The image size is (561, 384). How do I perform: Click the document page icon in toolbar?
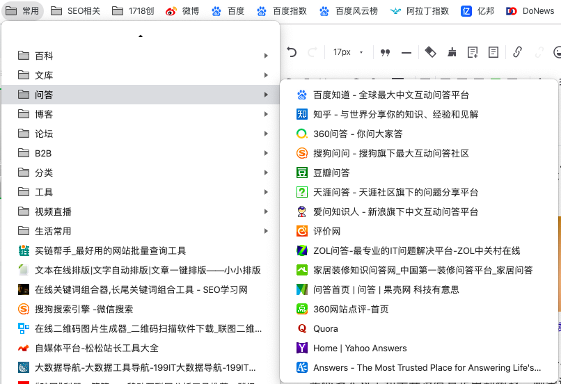(493, 52)
